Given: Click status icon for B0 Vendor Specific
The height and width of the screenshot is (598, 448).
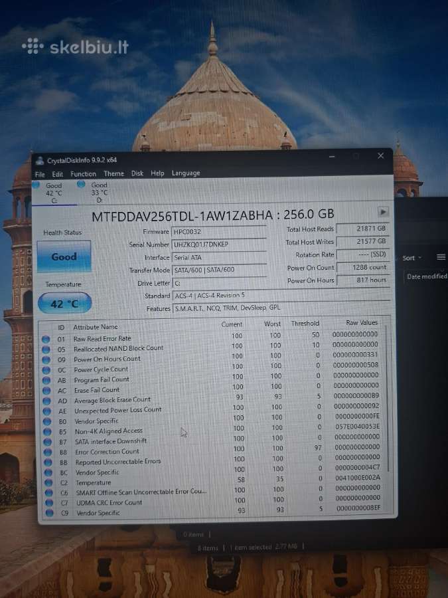Looking at the screenshot, I should coord(47,421).
